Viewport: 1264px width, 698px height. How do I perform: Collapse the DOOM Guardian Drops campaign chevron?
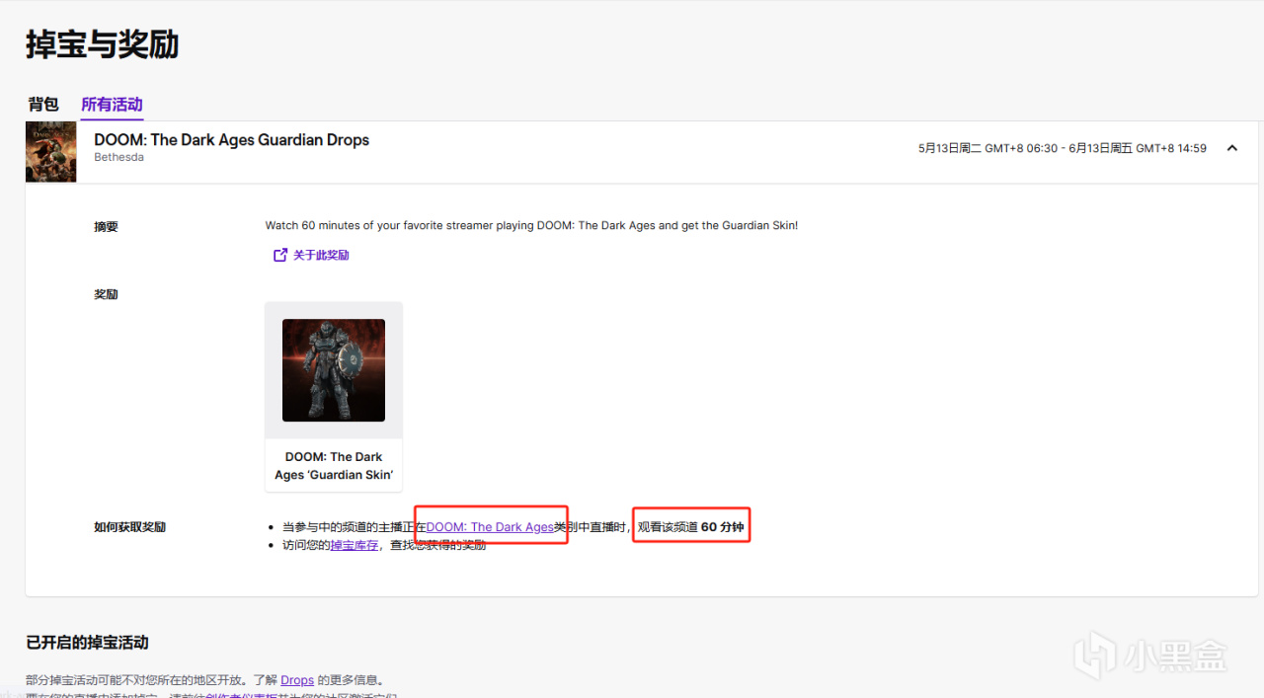click(x=1231, y=148)
